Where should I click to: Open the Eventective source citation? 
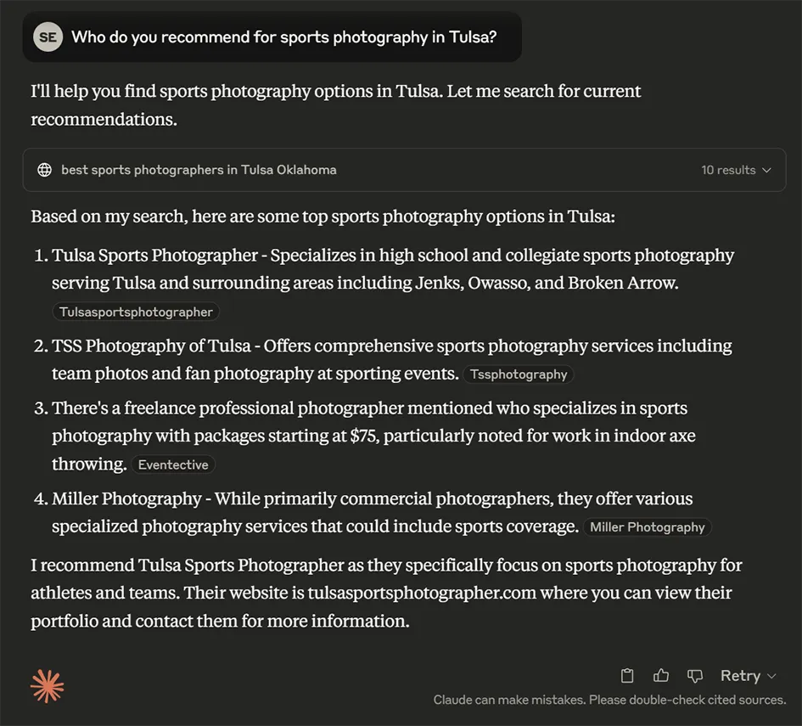173,465
